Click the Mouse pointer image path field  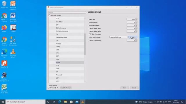coord(119,37)
